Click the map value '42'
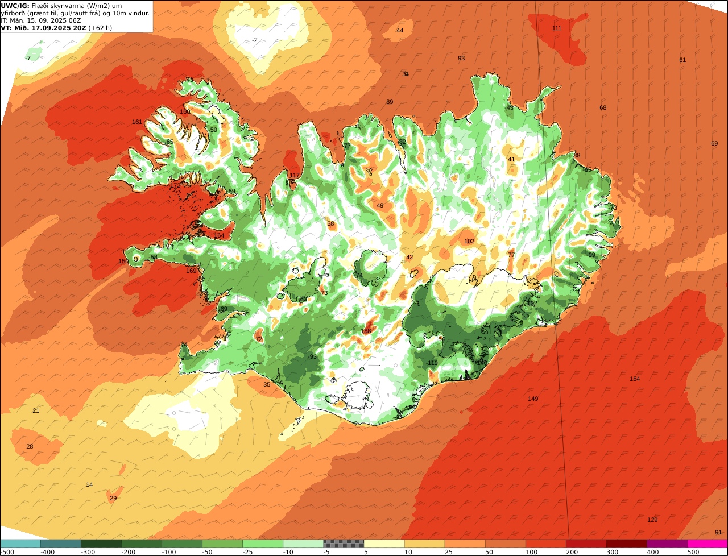This screenshot has width=728, height=556. (409, 258)
